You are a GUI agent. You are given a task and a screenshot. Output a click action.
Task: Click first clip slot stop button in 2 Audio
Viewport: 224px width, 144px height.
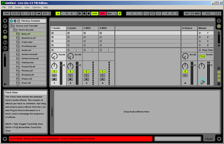68,33
